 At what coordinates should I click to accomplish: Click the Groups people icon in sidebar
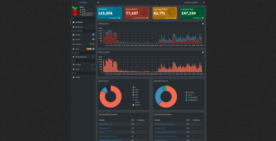(x=73, y=34)
